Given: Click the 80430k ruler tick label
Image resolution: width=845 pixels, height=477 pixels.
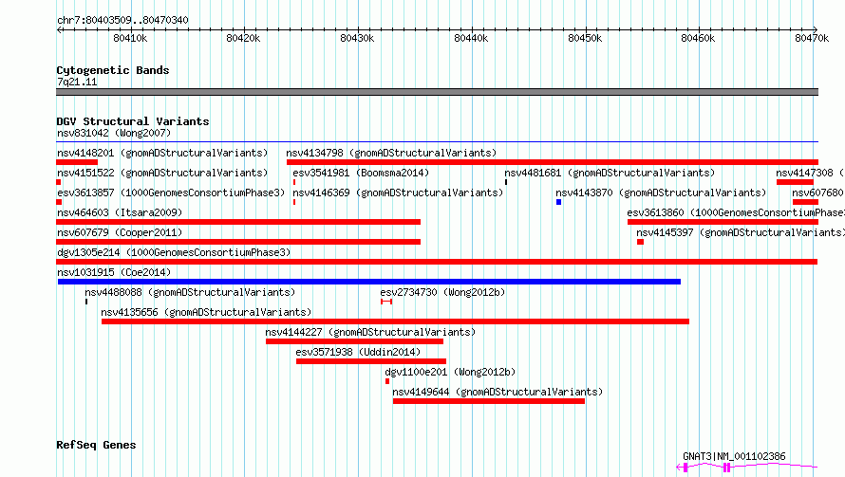Looking at the screenshot, I should click(357, 38).
